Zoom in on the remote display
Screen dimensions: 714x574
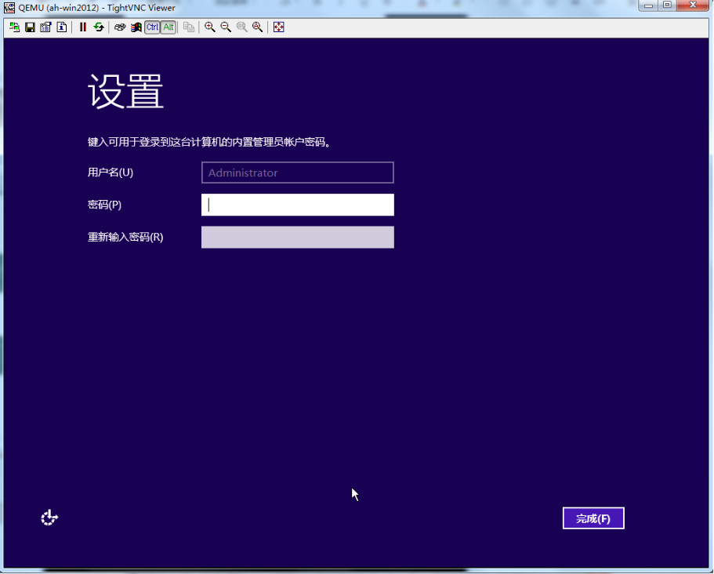210,27
